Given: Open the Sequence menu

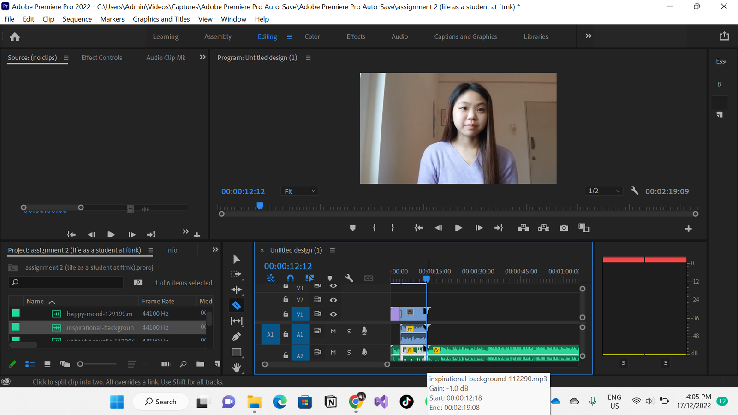Looking at the screenshot, I should [x=77, y=19].
